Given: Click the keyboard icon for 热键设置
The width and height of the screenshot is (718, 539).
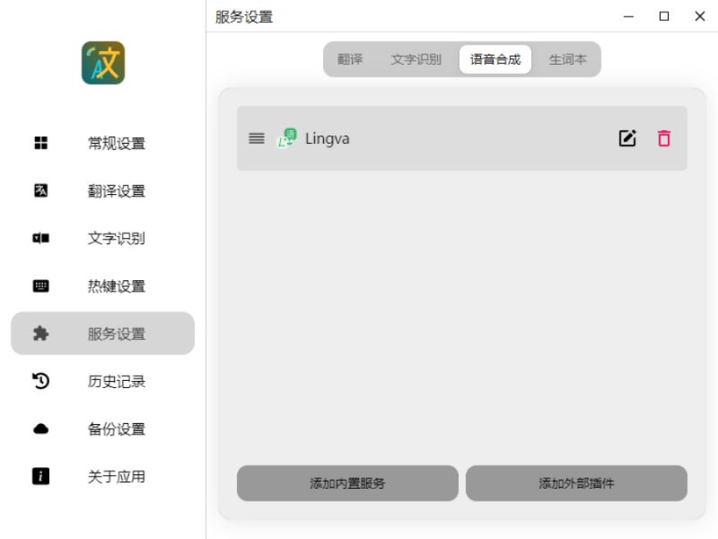Looking at the screenshot, I should coord(40,286).
